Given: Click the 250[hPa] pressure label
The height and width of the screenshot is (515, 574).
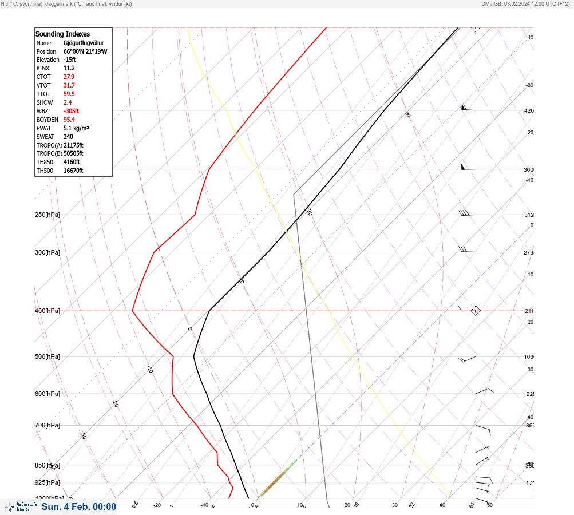Looking at the screenshot, I should click(x=47, y=215).
